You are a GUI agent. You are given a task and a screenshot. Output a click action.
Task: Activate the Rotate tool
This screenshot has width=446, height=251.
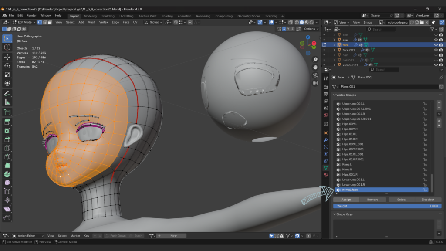click(7, 66)
